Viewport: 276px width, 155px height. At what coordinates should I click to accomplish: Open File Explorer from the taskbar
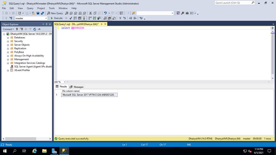click(44, 151)
